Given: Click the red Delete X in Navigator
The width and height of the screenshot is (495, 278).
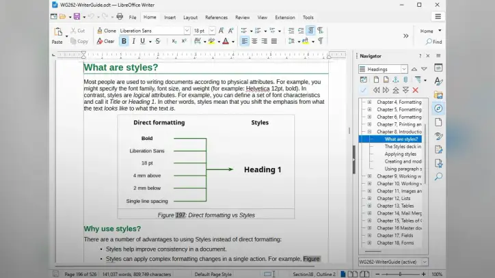Looking at the screenshot, I should click(x=416, y=90).
